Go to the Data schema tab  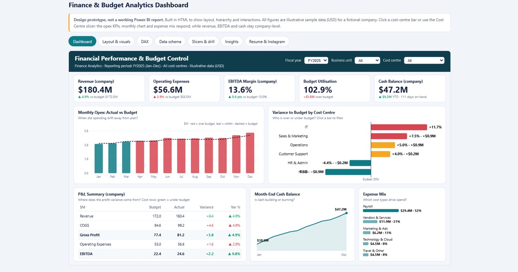tap(171, 41)
